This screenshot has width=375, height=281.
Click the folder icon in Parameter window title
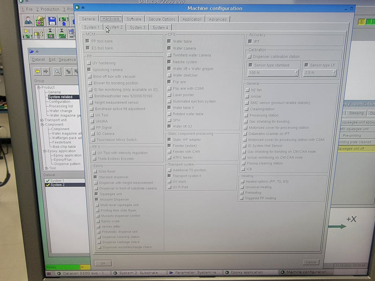pyautogui.click(x=31, y=51)
